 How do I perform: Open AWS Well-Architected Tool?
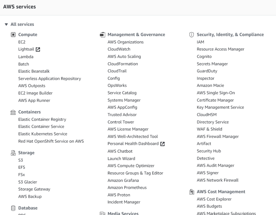133,136
